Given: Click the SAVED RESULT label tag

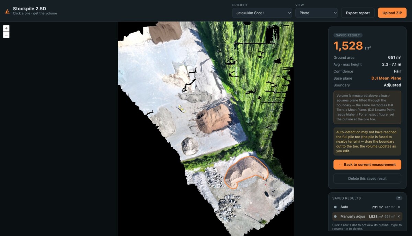Looking at the screenshot, I should (x=348, y=35).
